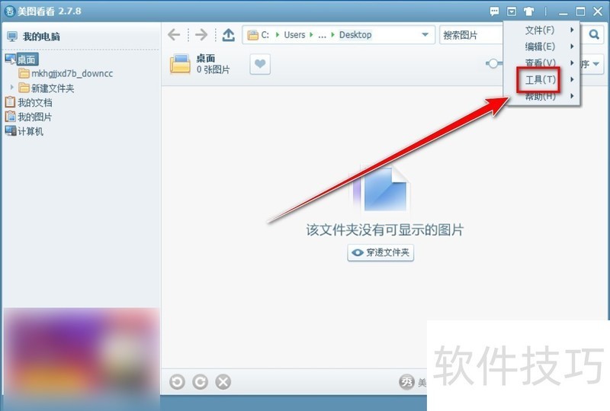Open the 文件(F) menu item

[x=541, y=30]
